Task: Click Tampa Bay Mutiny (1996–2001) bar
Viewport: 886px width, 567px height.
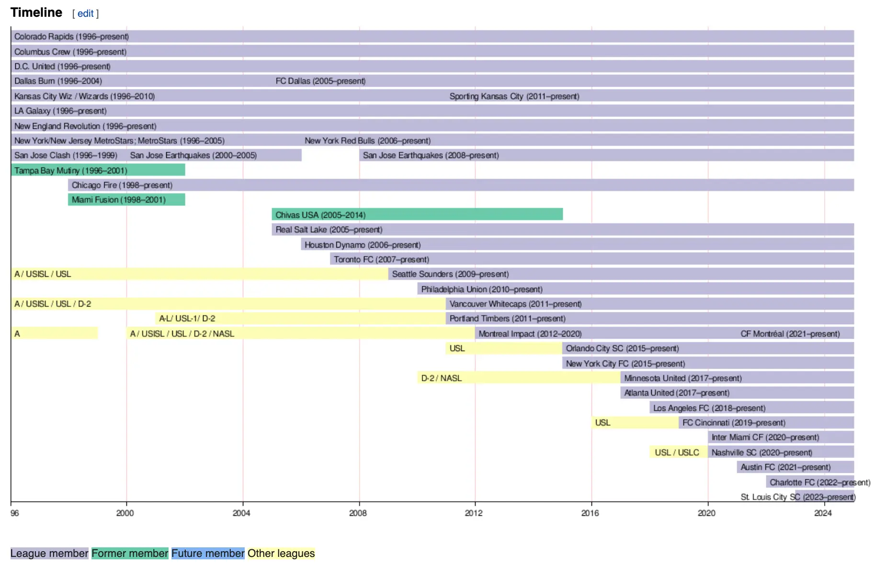Action: tap(98, 170)
